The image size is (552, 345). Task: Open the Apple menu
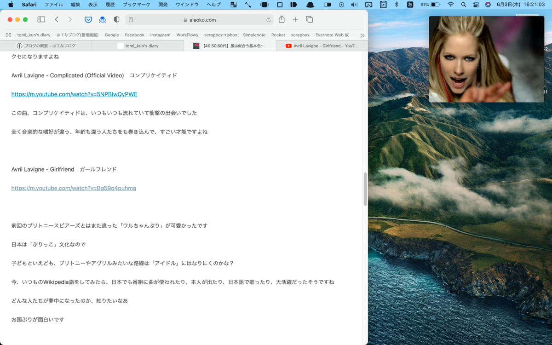point(11,5)
